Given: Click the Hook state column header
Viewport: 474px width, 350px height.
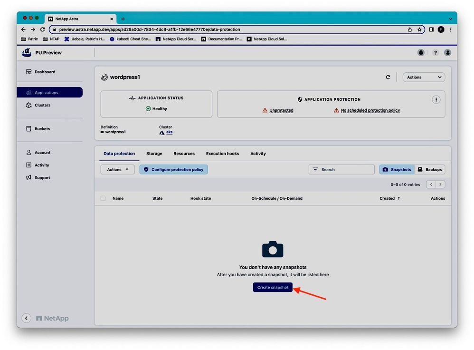Looking at the screenshot, I should pyautogui.click(x=201, y=198).
